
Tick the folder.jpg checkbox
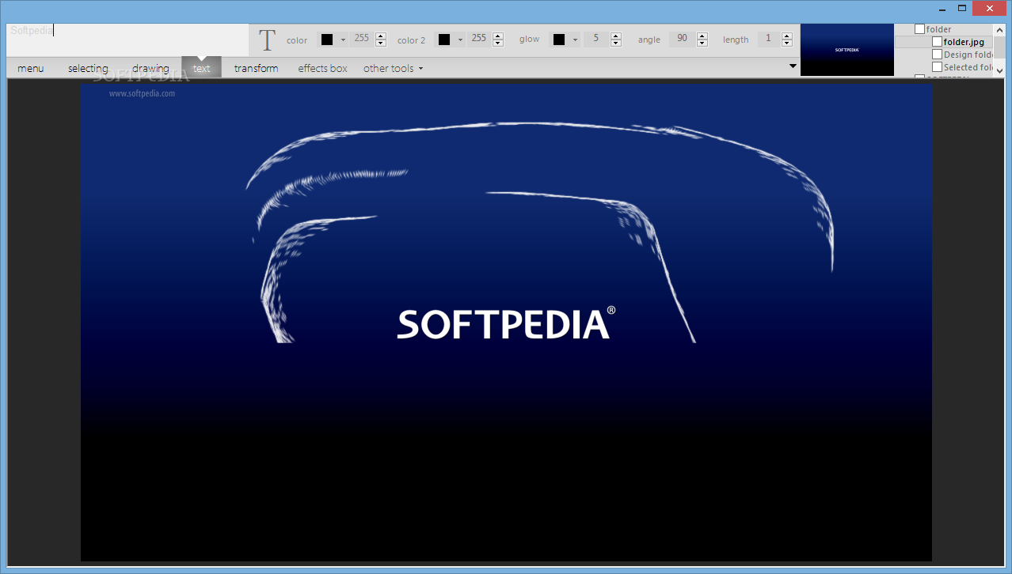coord(937,42)
